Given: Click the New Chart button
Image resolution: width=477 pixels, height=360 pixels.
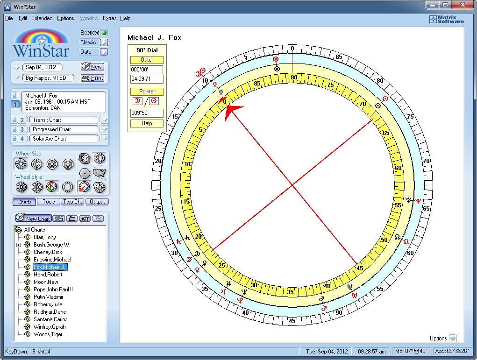Looking at the screenshot, I should click(33, 219).
